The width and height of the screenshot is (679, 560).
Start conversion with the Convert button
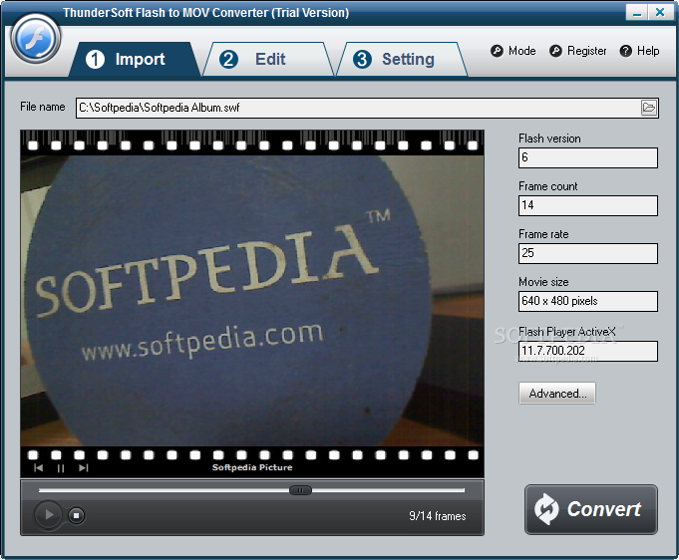click(591, 509)
